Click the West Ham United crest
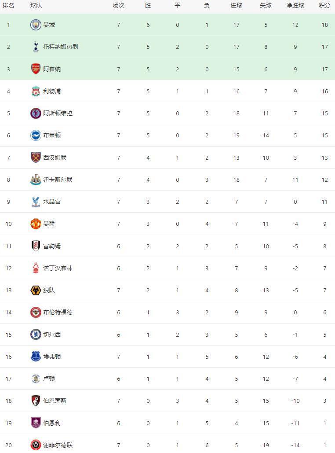The height and width of the screenshot is (453, 335). (36, 158)
